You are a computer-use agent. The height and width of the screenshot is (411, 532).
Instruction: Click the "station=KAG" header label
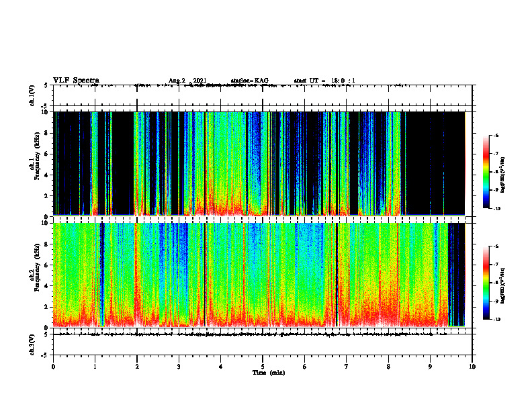click(x=250, y=81)
